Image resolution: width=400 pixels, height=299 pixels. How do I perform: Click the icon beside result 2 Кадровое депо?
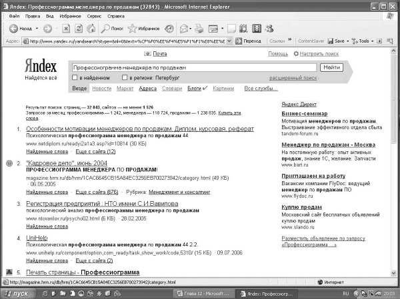click(x=9, y=163)
